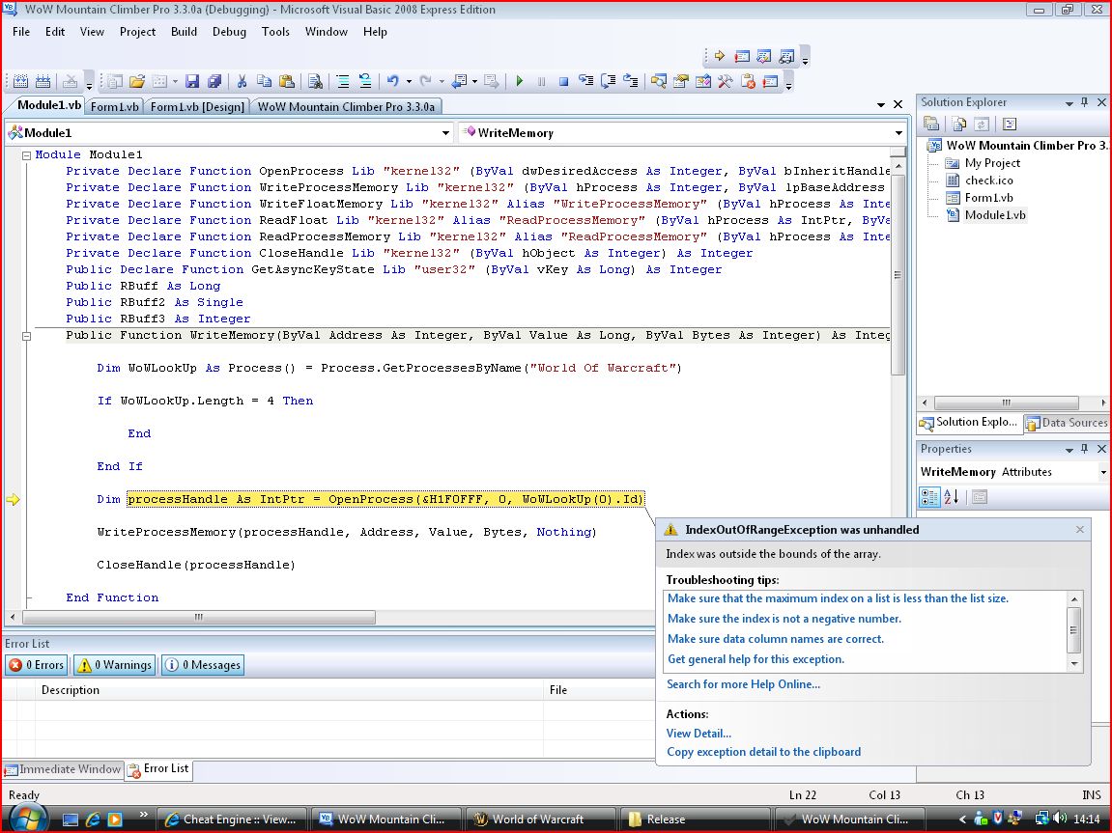Open the Module1 class dropdown
Screen dimensions: 1112x833
(445, 133)
